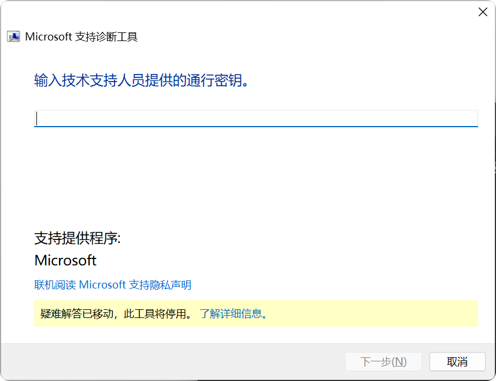Click the Microsoft 支持诊断工具 title icon
496x381 pixels.
point(13,36)
